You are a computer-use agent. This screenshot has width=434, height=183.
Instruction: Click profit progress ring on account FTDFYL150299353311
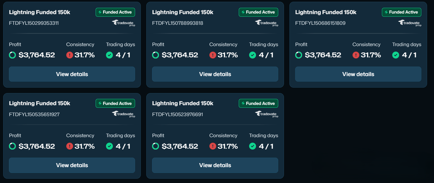point(13,55)
